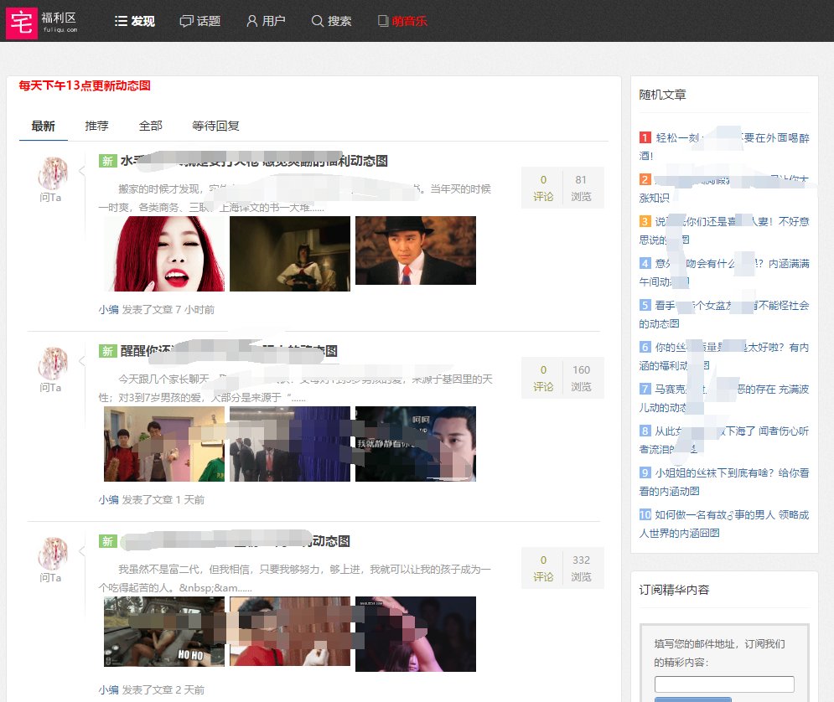Screen dimensions: 834x702
Task: Click the HO HO thumbnail in third post
Action: tap(164, 632)
